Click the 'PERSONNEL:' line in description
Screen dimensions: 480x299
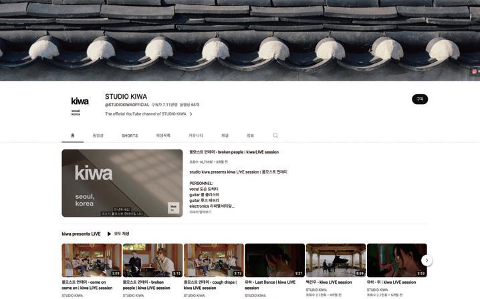[x=201, y=184]
